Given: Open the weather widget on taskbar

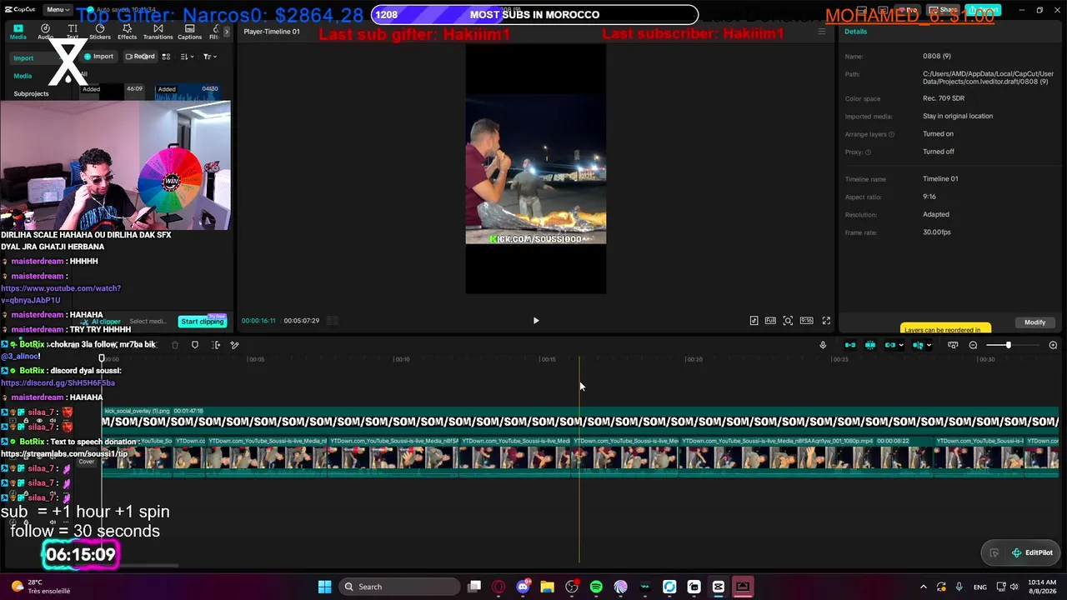Looking at the screenshot, I should [39, 587].
